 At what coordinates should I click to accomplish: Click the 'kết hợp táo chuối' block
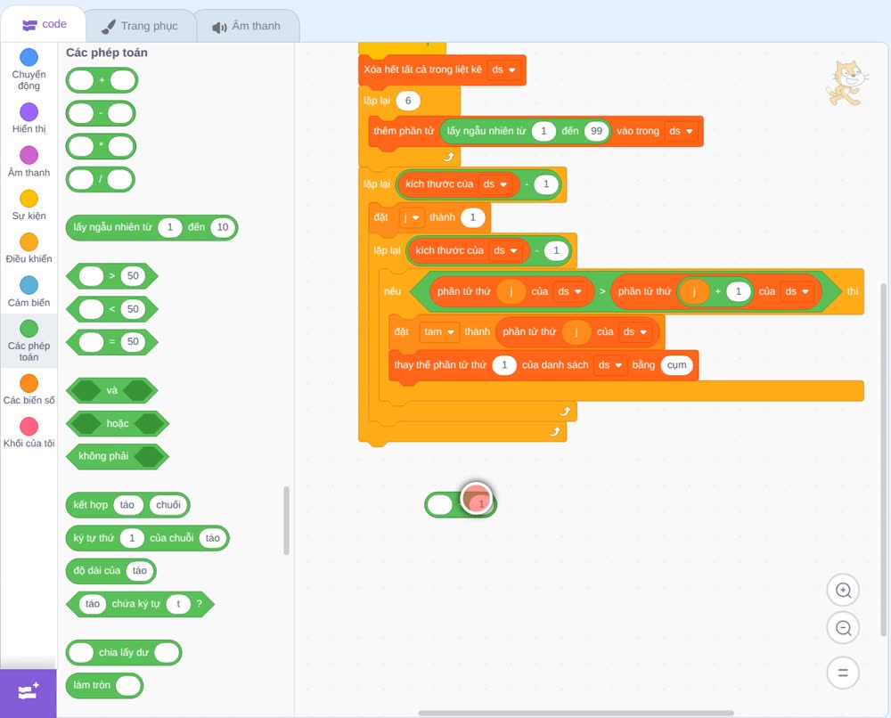pos(127,505)
